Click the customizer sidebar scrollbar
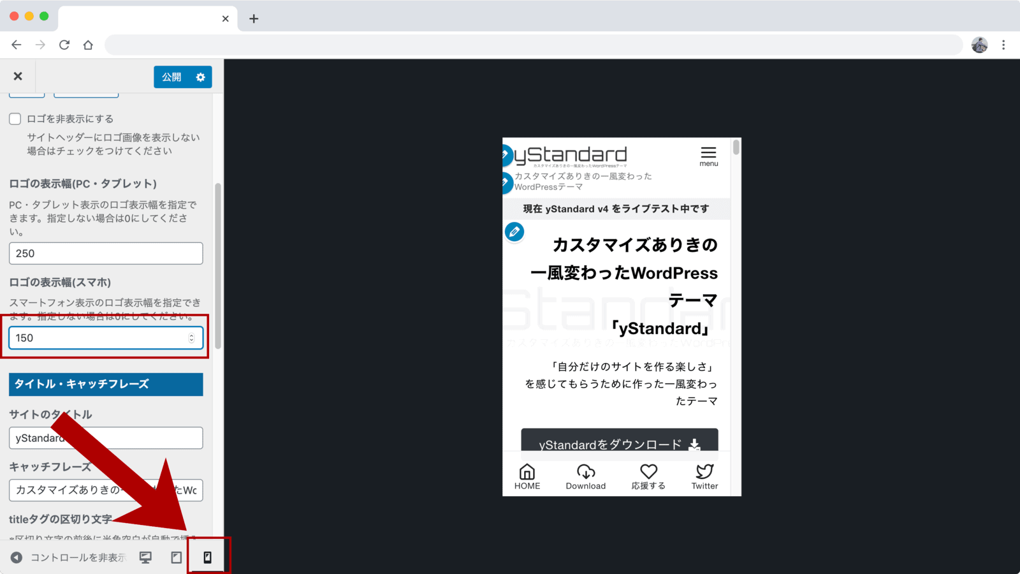This screenshot has width=1020, height=574. 218,266
